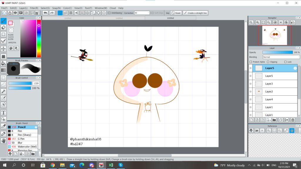Click Create a straight line button

pos(195,13)
